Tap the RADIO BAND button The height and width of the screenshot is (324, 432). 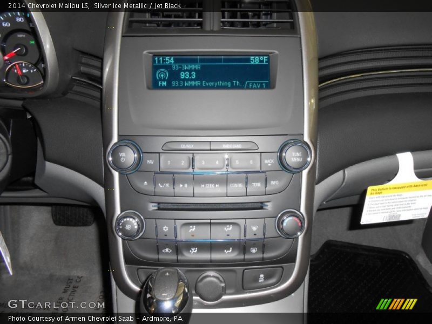pos(234,146)
